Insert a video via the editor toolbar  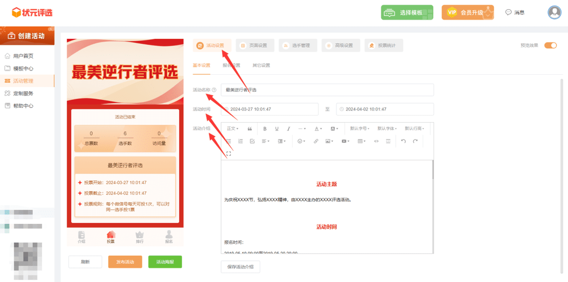[344, 142]
